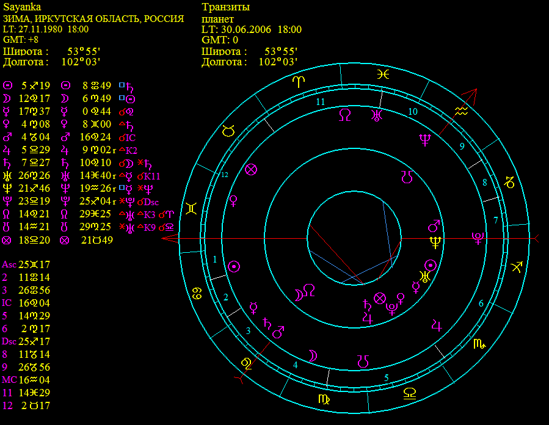Click the yellow Leo symbol on the ring

click(247, 363)
